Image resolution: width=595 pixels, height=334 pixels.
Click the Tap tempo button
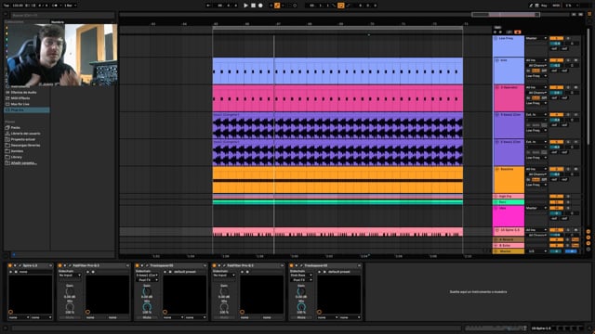pyautogui.click(x=7, y=6)
